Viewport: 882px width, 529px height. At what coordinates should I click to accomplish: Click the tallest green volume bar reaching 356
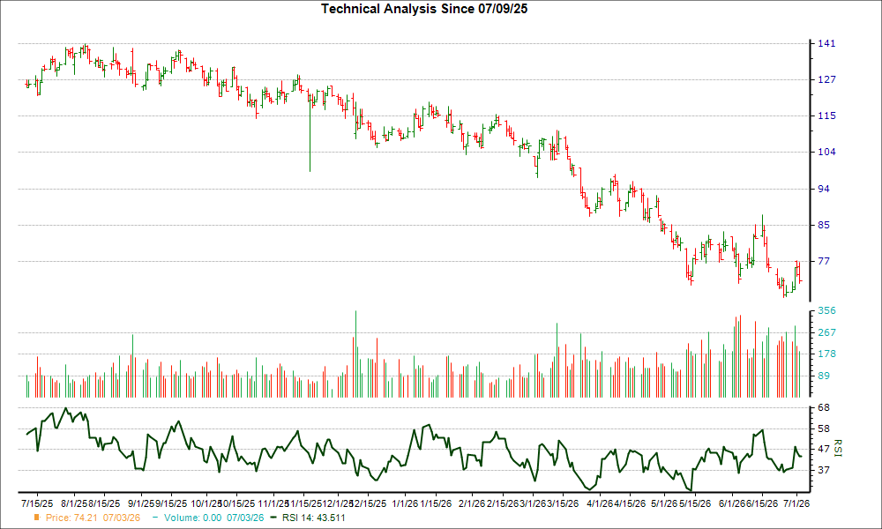point(355,354)
